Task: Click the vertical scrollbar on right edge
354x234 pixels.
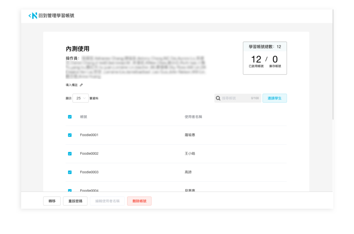Action: pyautogui.click(x=333, y=65)
